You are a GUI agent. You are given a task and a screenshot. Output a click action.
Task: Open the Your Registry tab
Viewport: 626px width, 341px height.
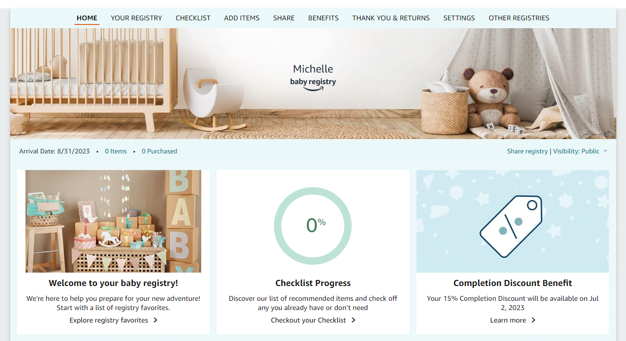click(136, 18)
